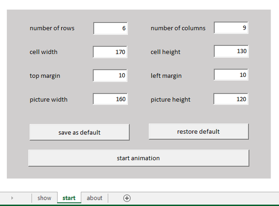
Task: Click the 'cell height' label
Action: pyautogui.click(x=165, y=52)
